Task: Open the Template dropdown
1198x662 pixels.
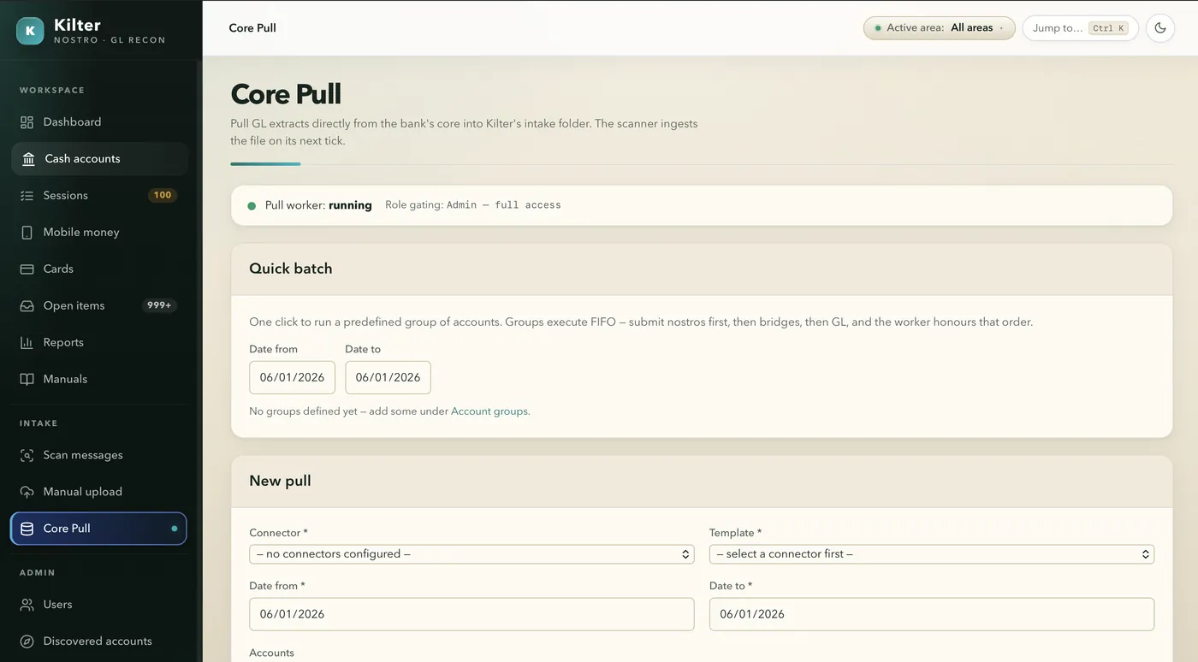Action: coord(932,554)
